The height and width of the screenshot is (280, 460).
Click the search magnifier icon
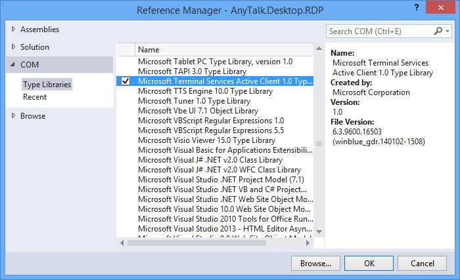pos(438,31)
